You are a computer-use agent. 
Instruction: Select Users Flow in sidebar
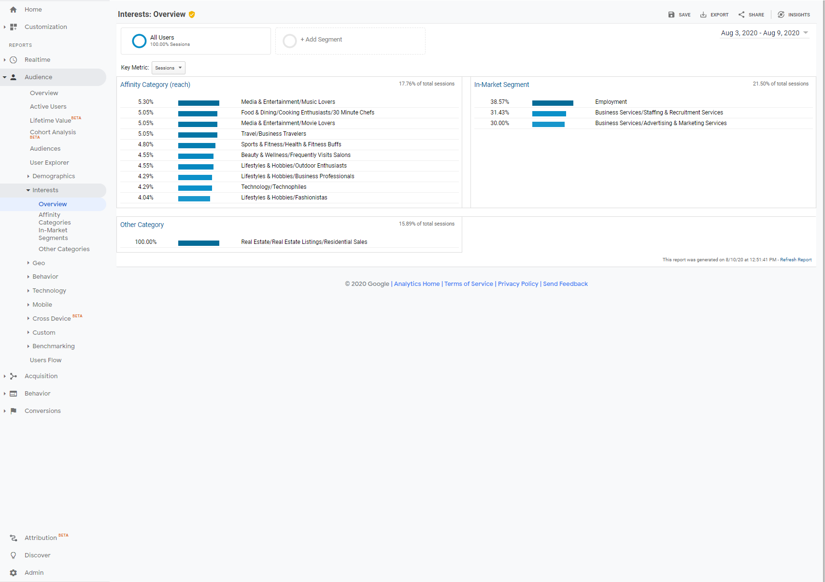coord(45,360)
